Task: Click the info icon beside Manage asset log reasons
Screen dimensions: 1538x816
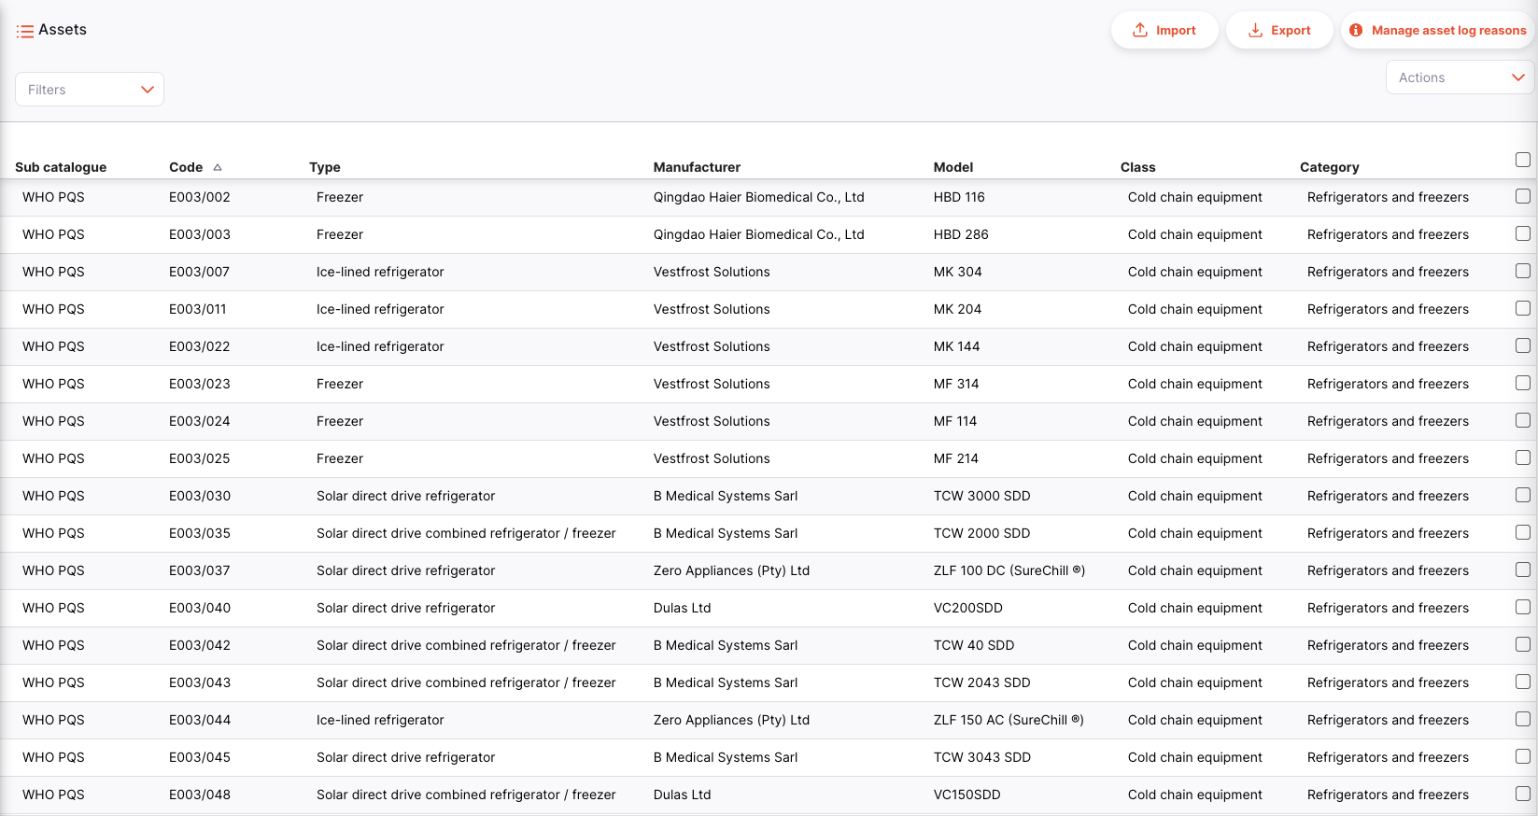Action: tap(1356, 30)
